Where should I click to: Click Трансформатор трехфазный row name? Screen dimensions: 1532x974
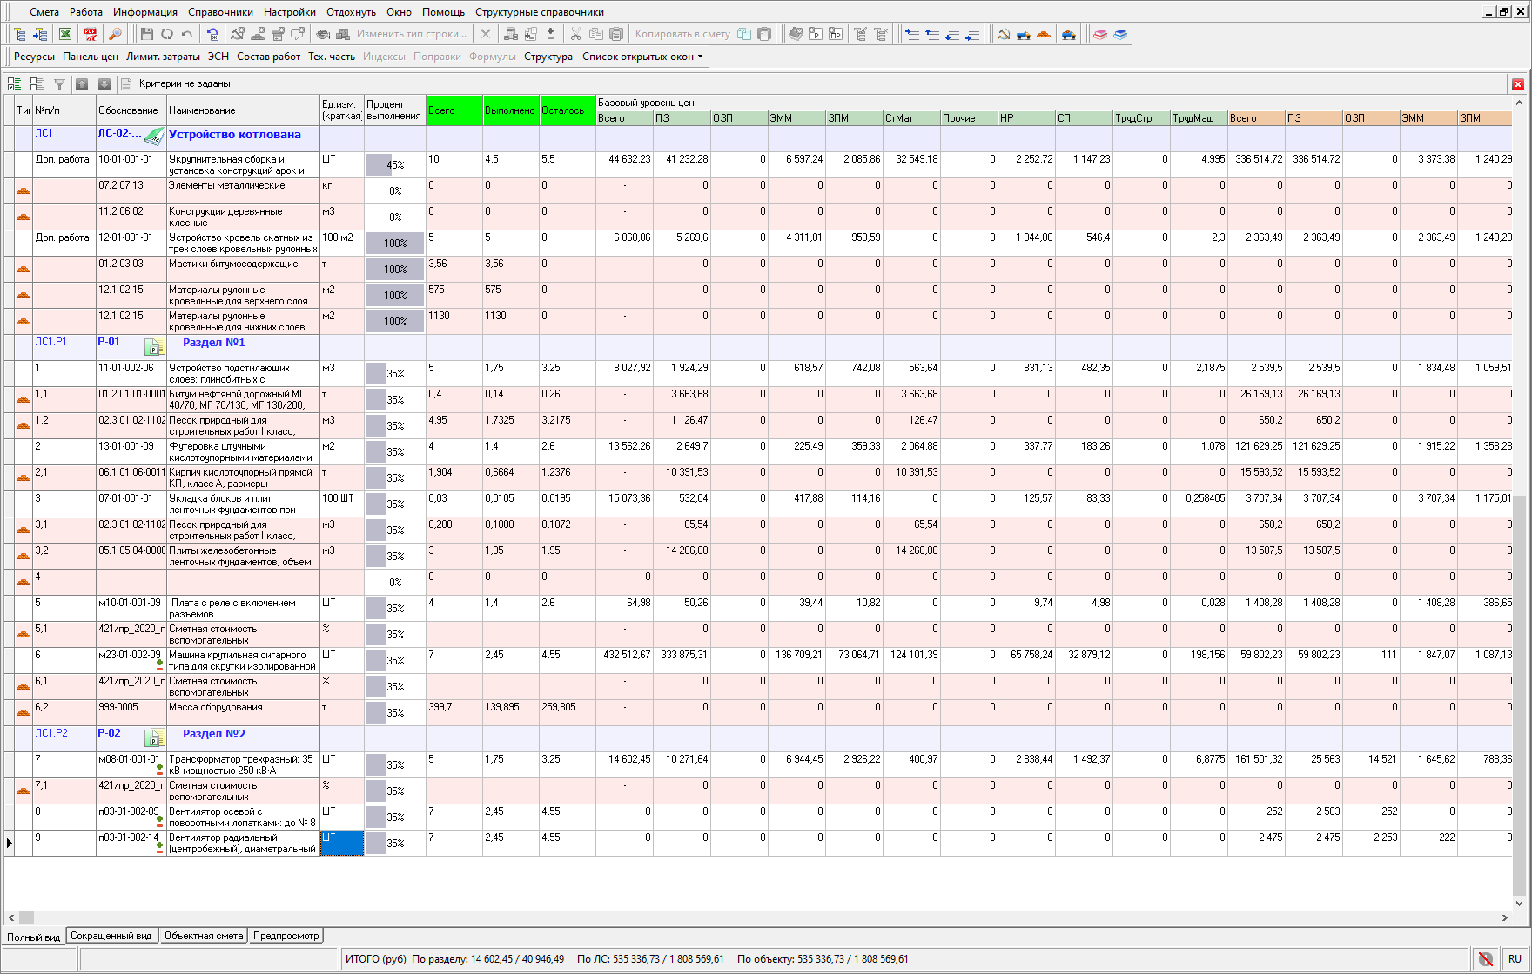click(x=241, y=764)
